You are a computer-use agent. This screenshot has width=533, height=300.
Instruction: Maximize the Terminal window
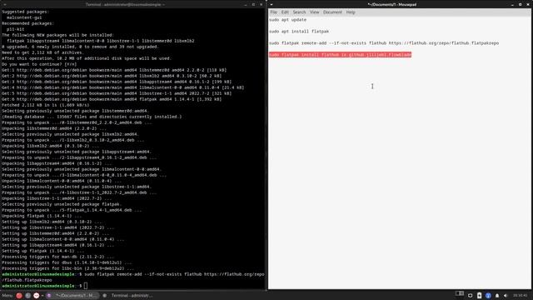tap(253, 4)
